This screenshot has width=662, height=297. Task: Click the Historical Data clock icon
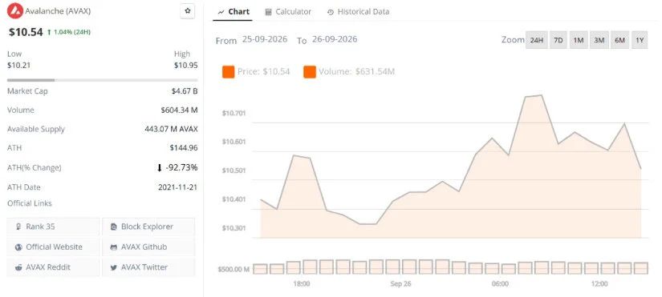[x=331, y=12]
